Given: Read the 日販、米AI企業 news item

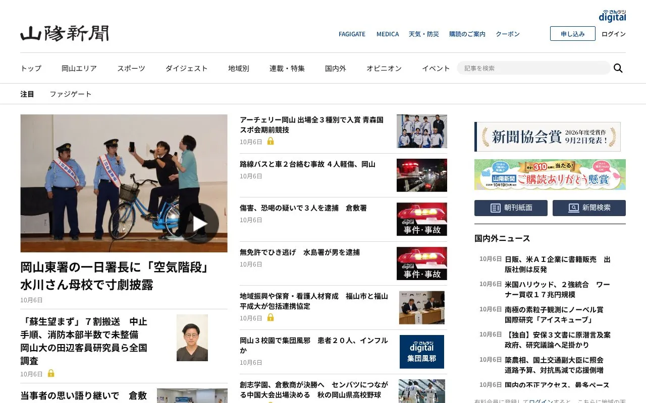Looking at the screenshot, I should pos(558,264).
